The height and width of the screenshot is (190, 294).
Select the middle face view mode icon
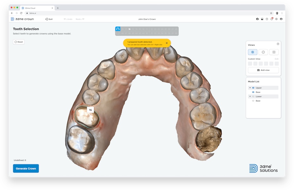click(x=263, y=52)
